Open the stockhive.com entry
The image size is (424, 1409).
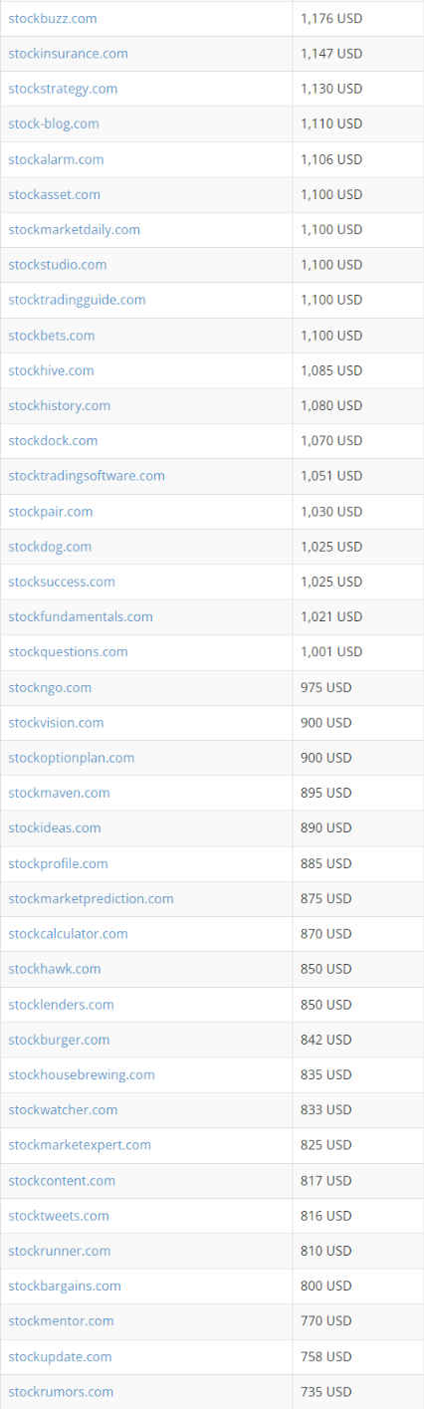click(51, 370)
